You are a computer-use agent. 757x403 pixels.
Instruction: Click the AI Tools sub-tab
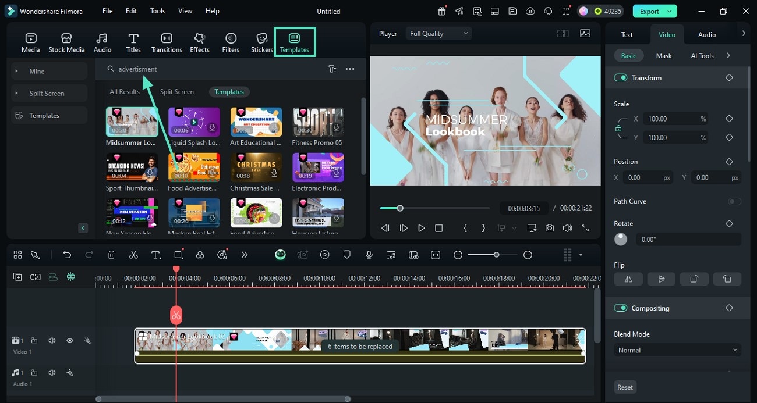702,55
